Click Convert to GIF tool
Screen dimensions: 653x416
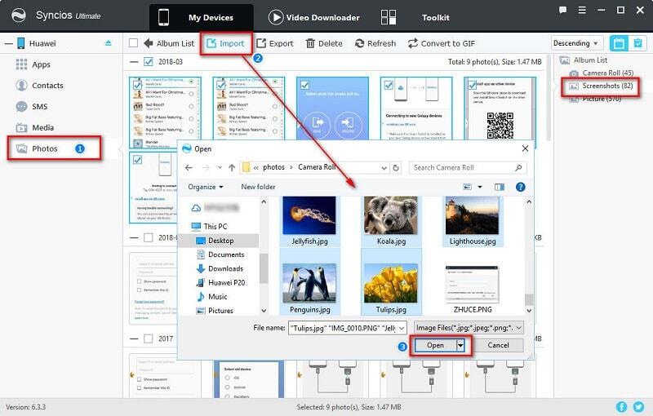(x=413, y=43)
